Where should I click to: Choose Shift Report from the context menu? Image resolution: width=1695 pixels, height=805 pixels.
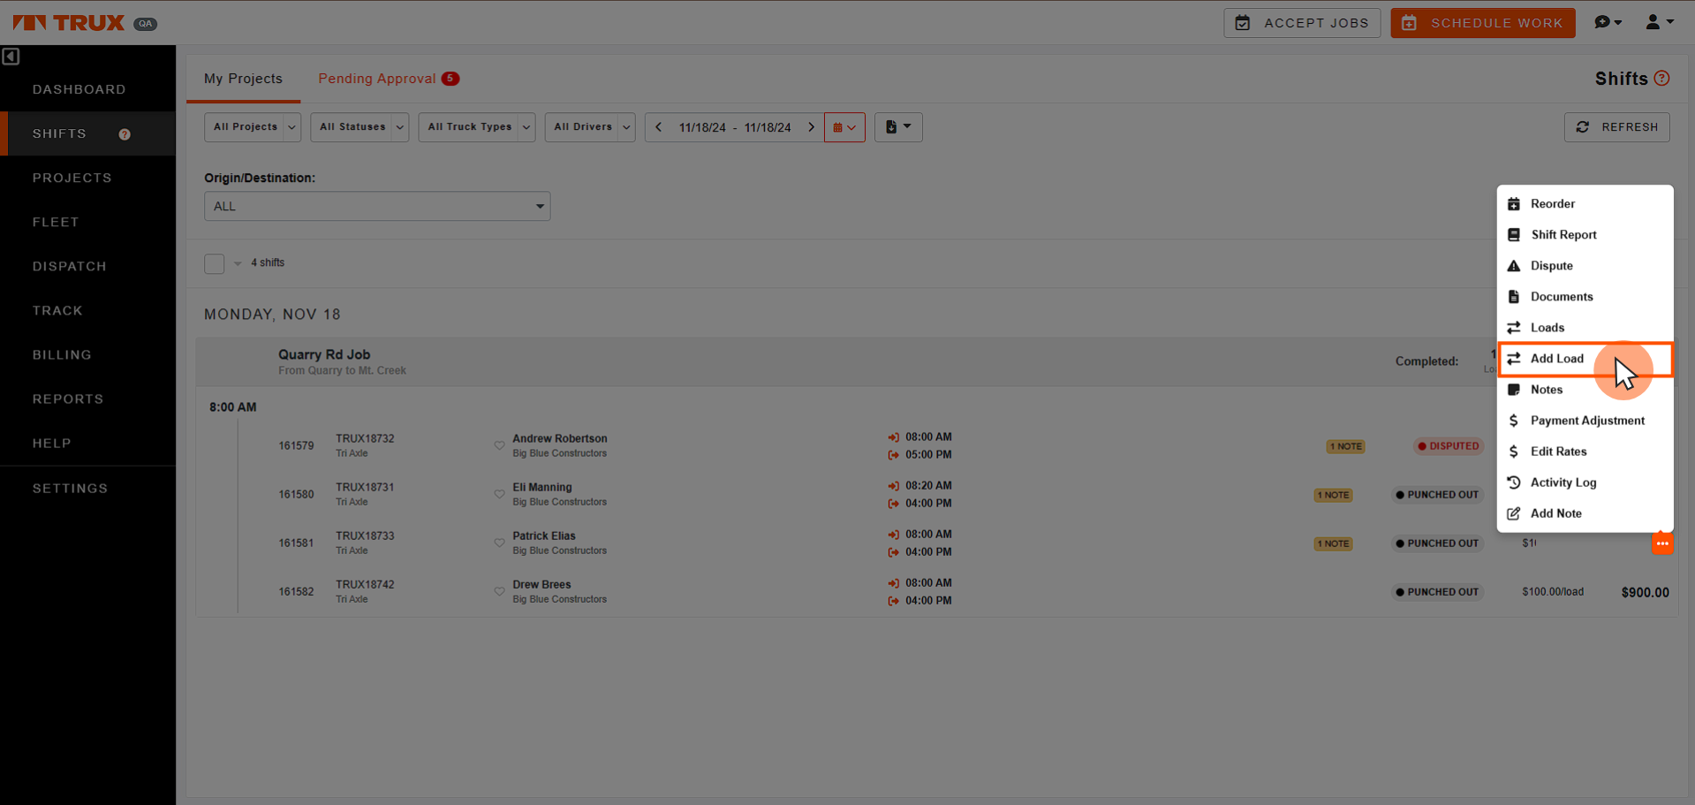tap(1585, 235)
